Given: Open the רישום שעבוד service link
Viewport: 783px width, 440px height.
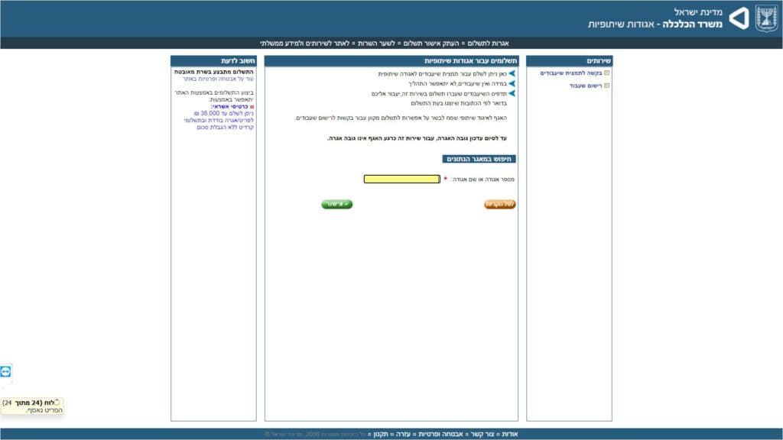Looking at the screenshot, I should point(585,86).
